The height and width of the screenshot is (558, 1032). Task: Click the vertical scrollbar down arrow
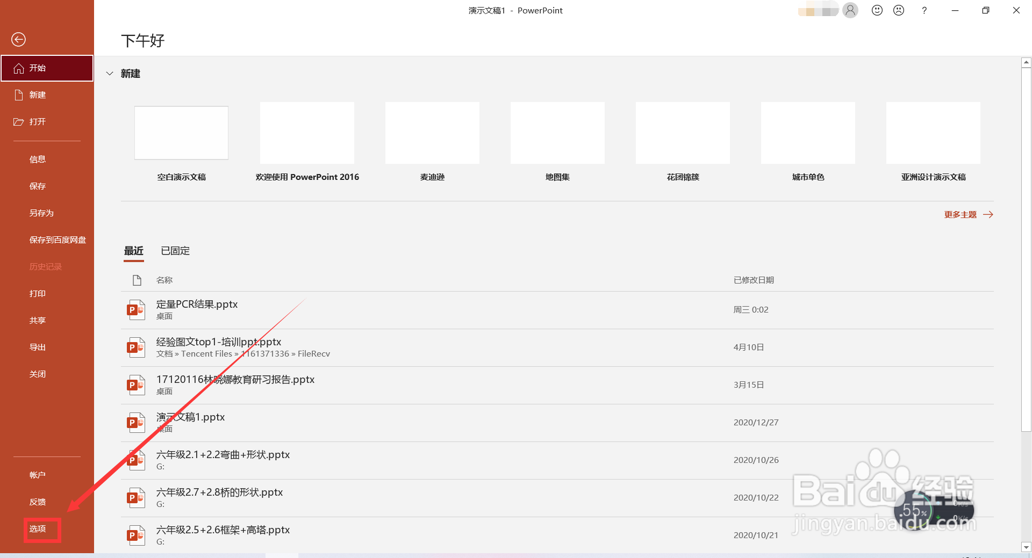(x=1026, y=547)
